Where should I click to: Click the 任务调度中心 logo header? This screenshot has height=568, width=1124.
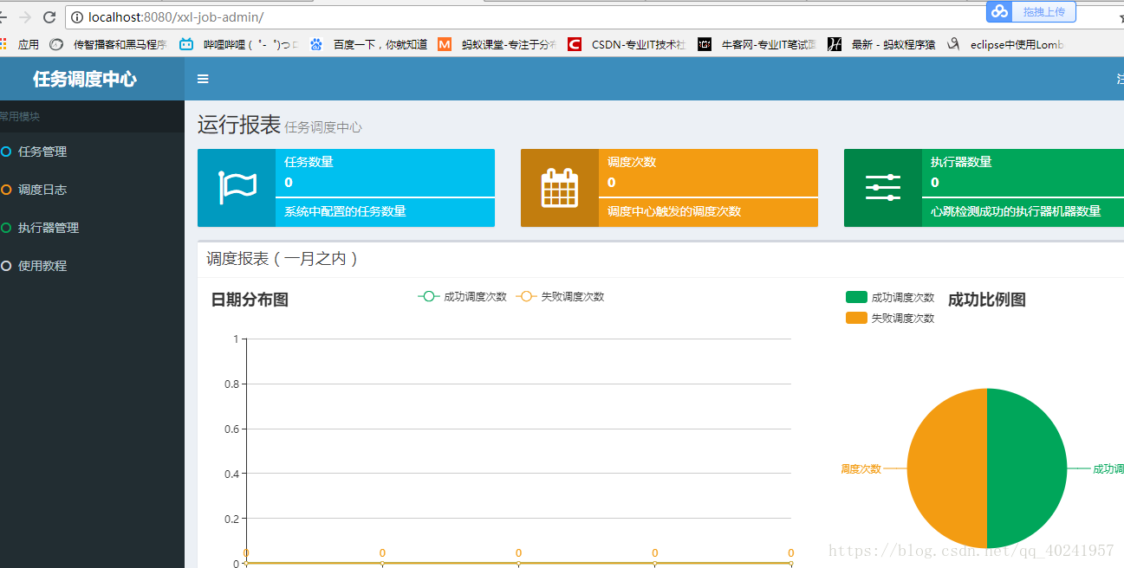(x=85, y=79)
